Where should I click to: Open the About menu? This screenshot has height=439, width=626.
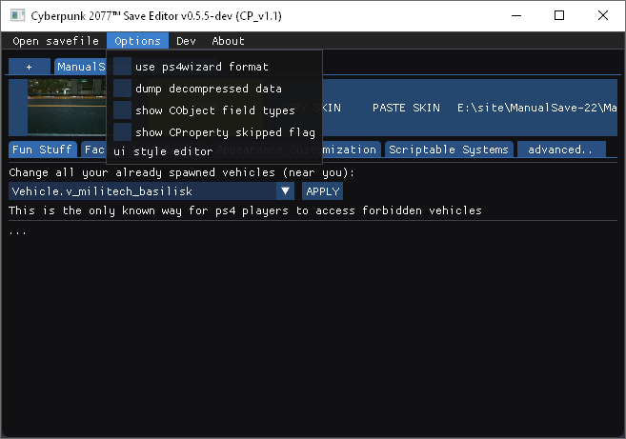coord(228,41)
